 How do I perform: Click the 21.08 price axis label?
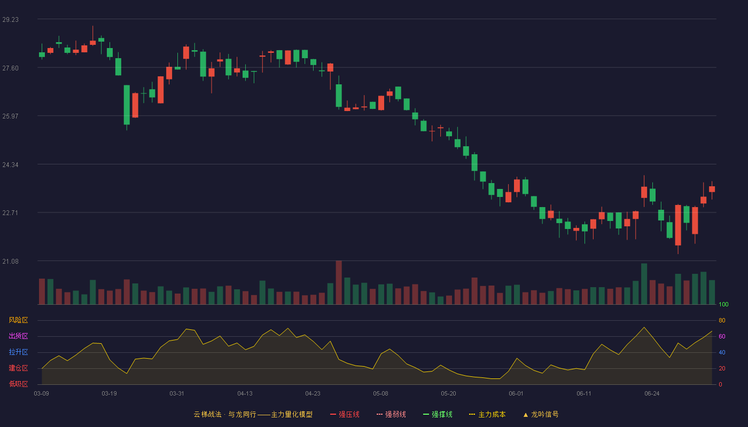pyautogui.click(x=10, y=262)
